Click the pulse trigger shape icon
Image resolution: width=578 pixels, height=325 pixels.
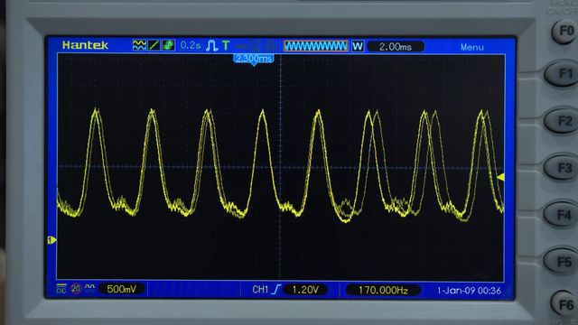(x=211, y=46)
